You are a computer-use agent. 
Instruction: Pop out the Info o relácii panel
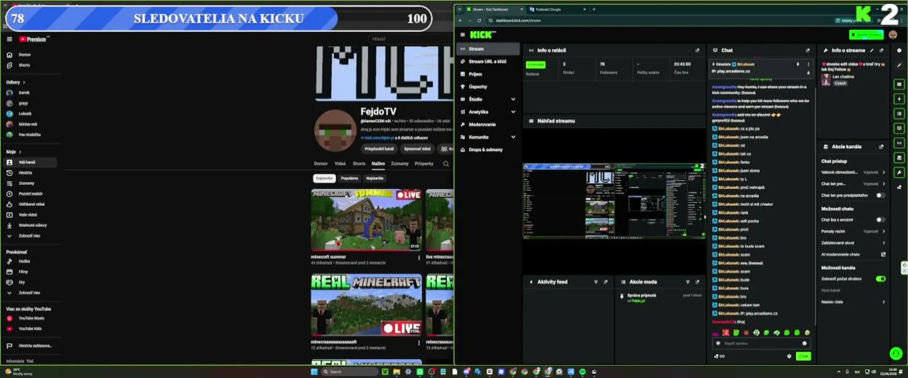coord(697,50)
